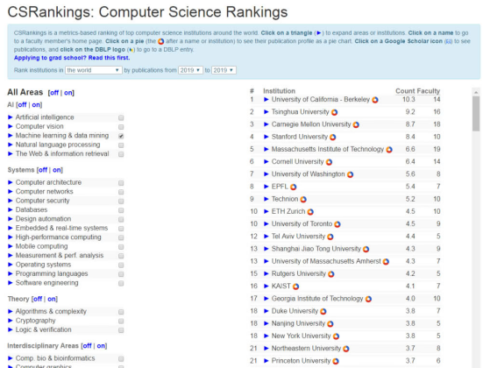The width and height of the screenshot is (483, 368).
Task: Turn all areas off
Action: tap(54, 93)
